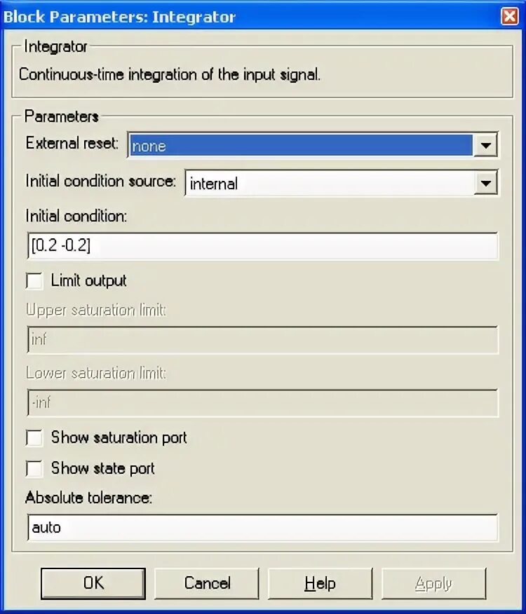Toggle the Show saturation port checkbox
The height and width of the screenshot is (614, 526).
point(34,438)
